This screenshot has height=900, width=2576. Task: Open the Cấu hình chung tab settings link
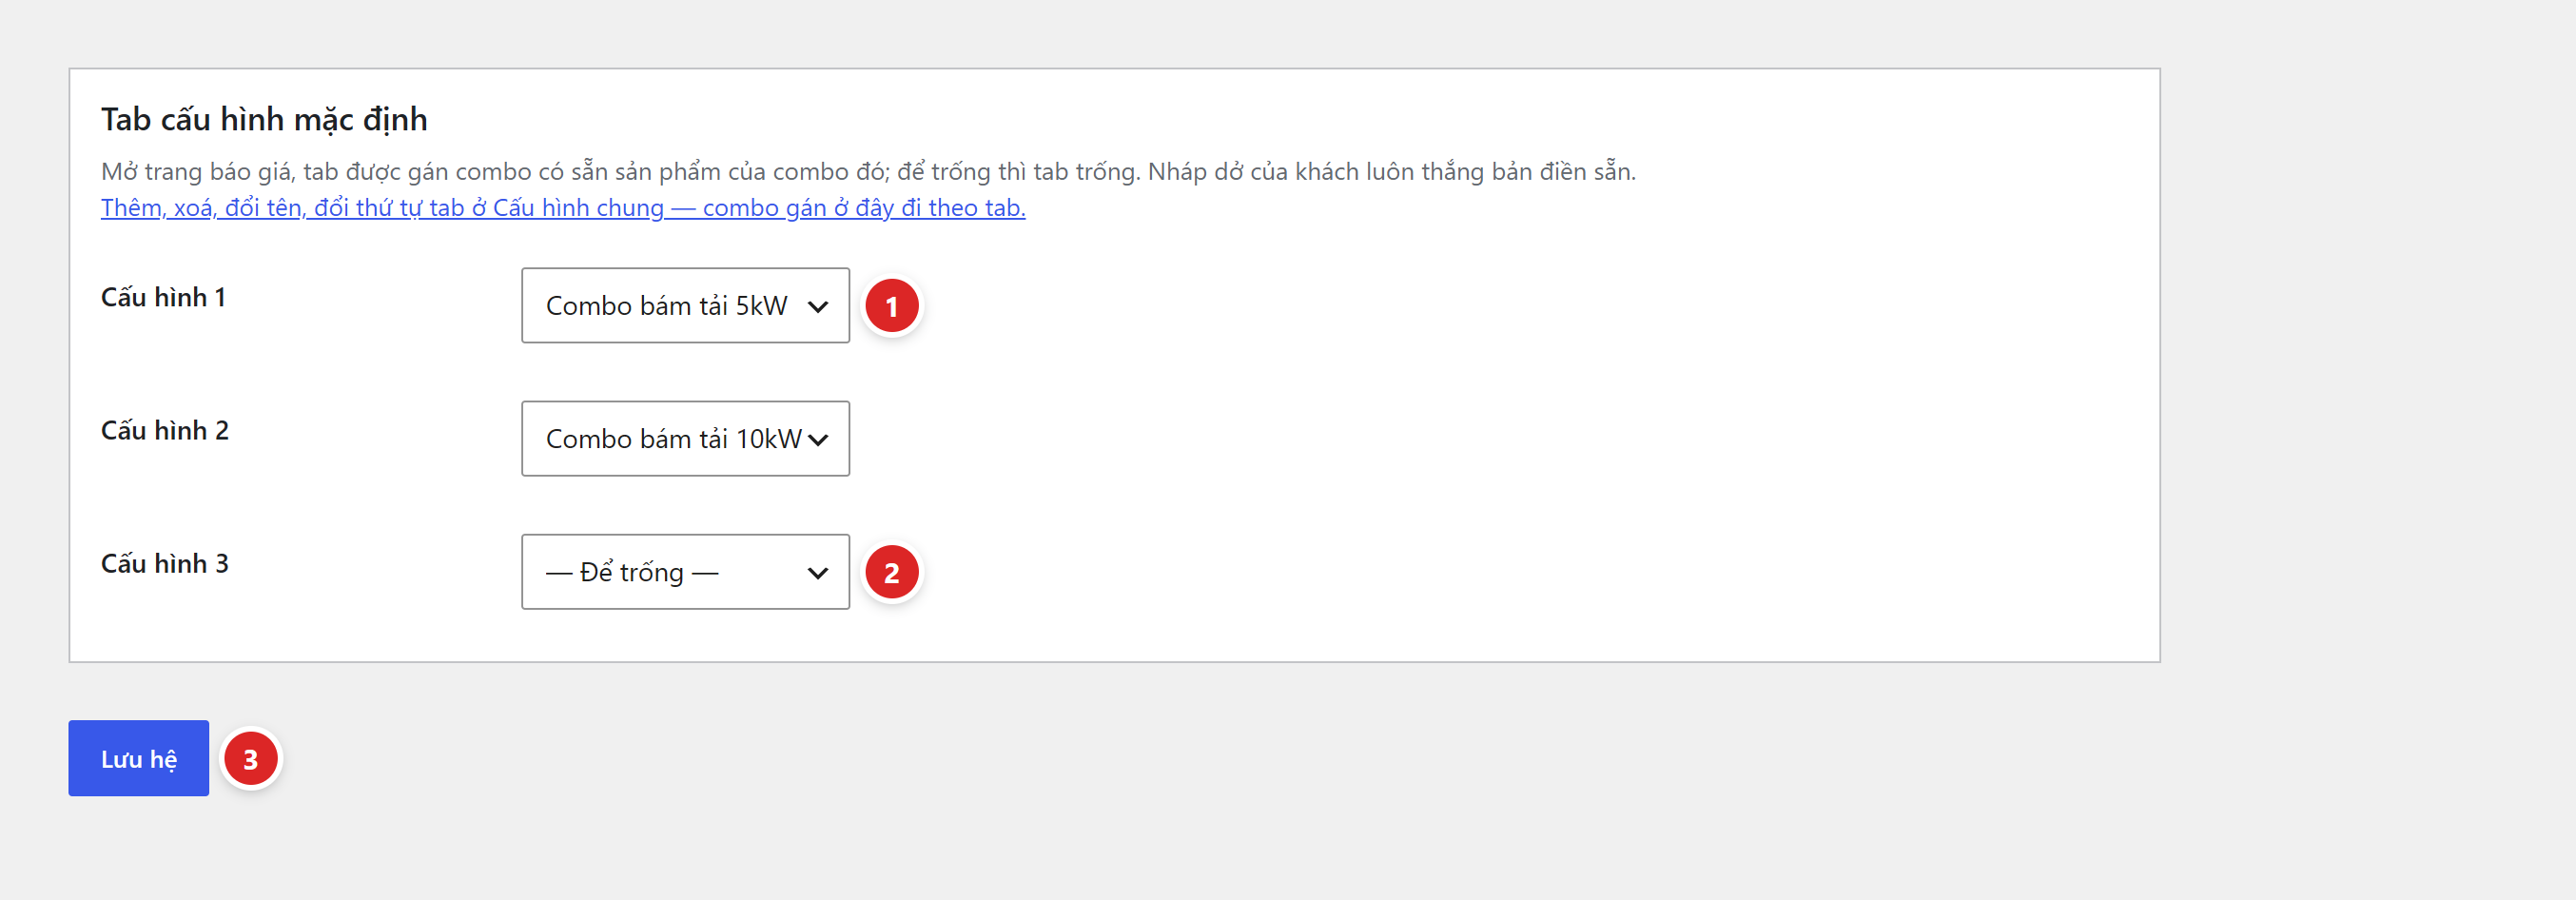563,207
